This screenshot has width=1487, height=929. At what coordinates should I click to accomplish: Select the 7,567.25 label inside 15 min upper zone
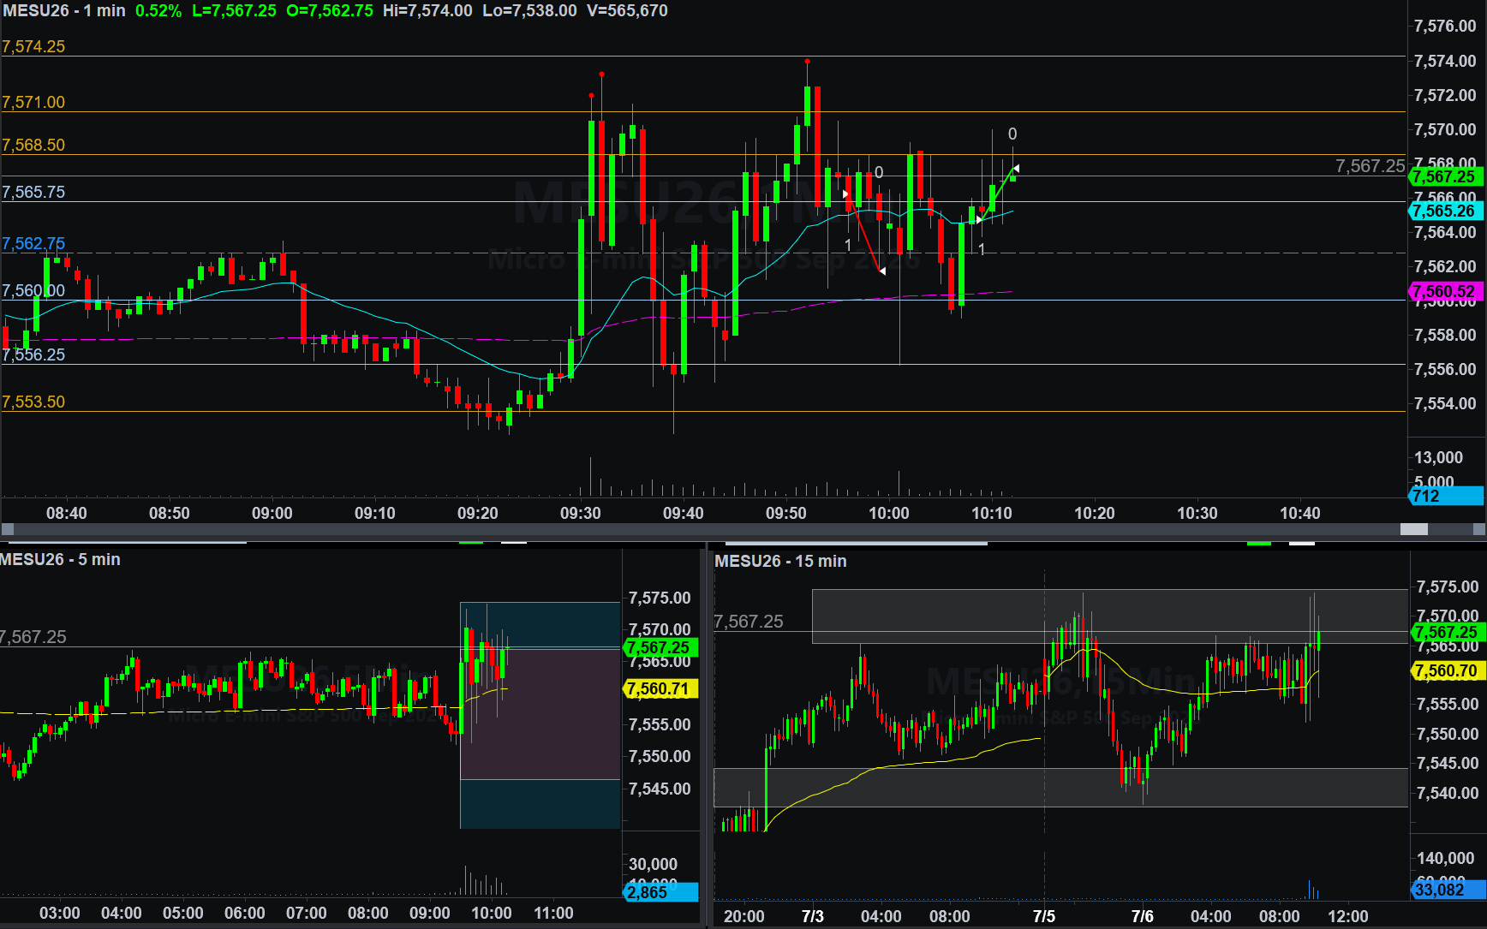click(749, 622)
